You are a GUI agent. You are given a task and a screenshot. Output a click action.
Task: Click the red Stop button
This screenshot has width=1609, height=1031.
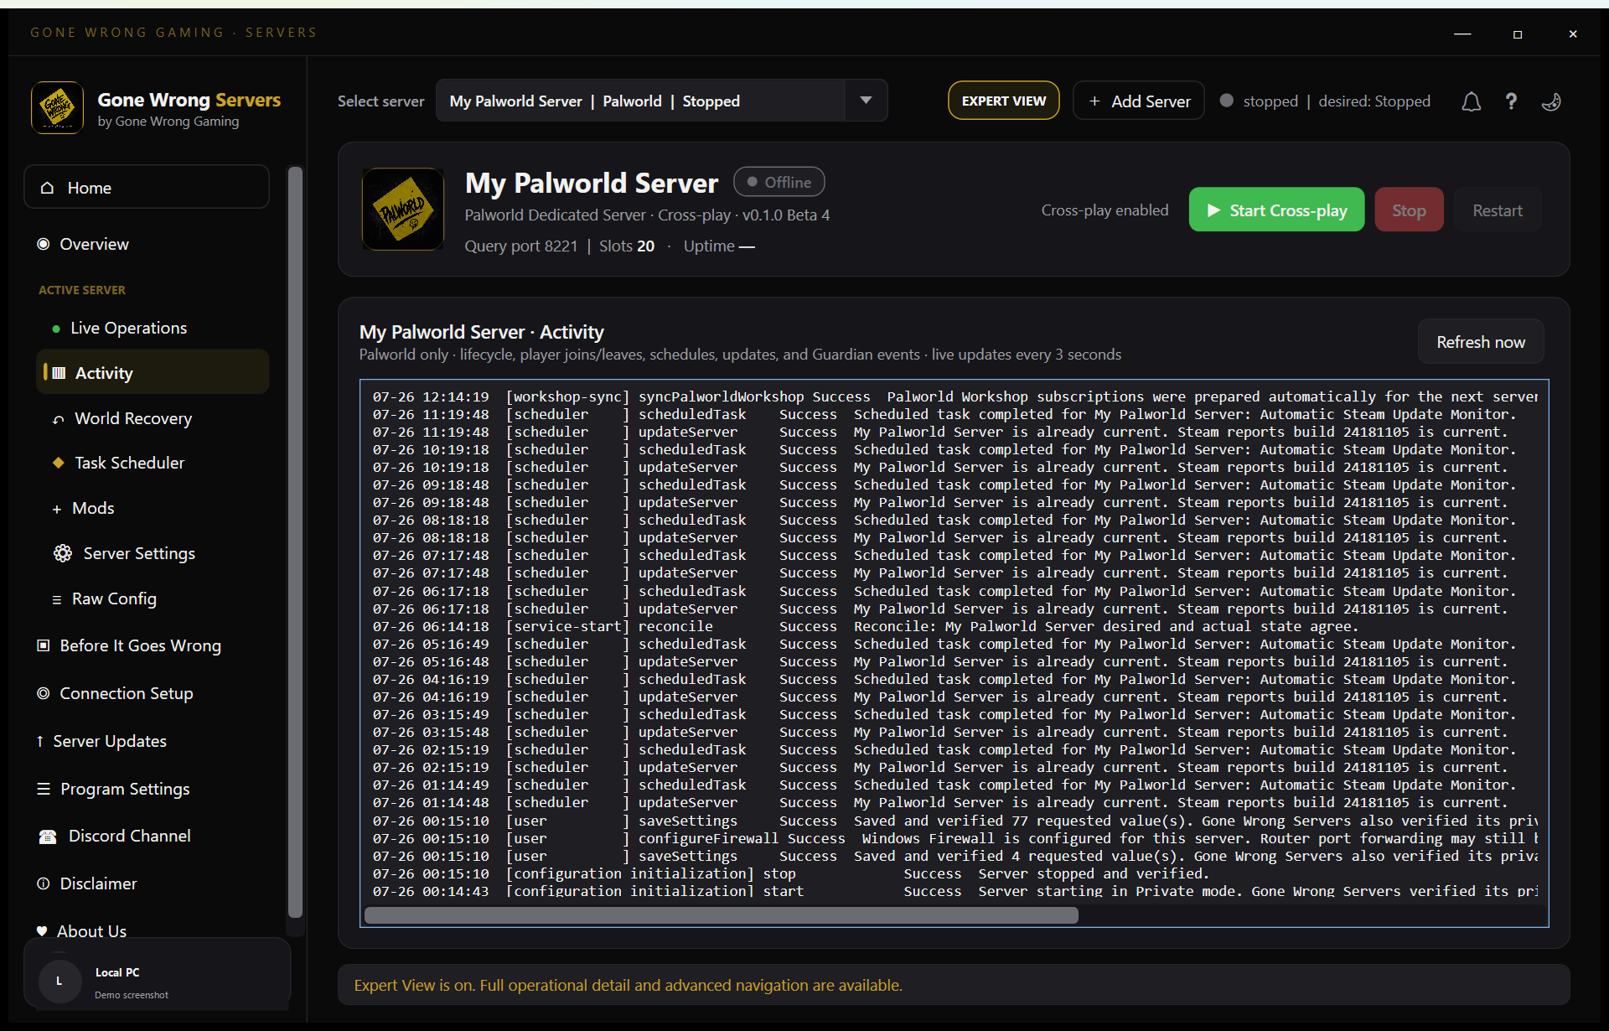(1409, 210)
